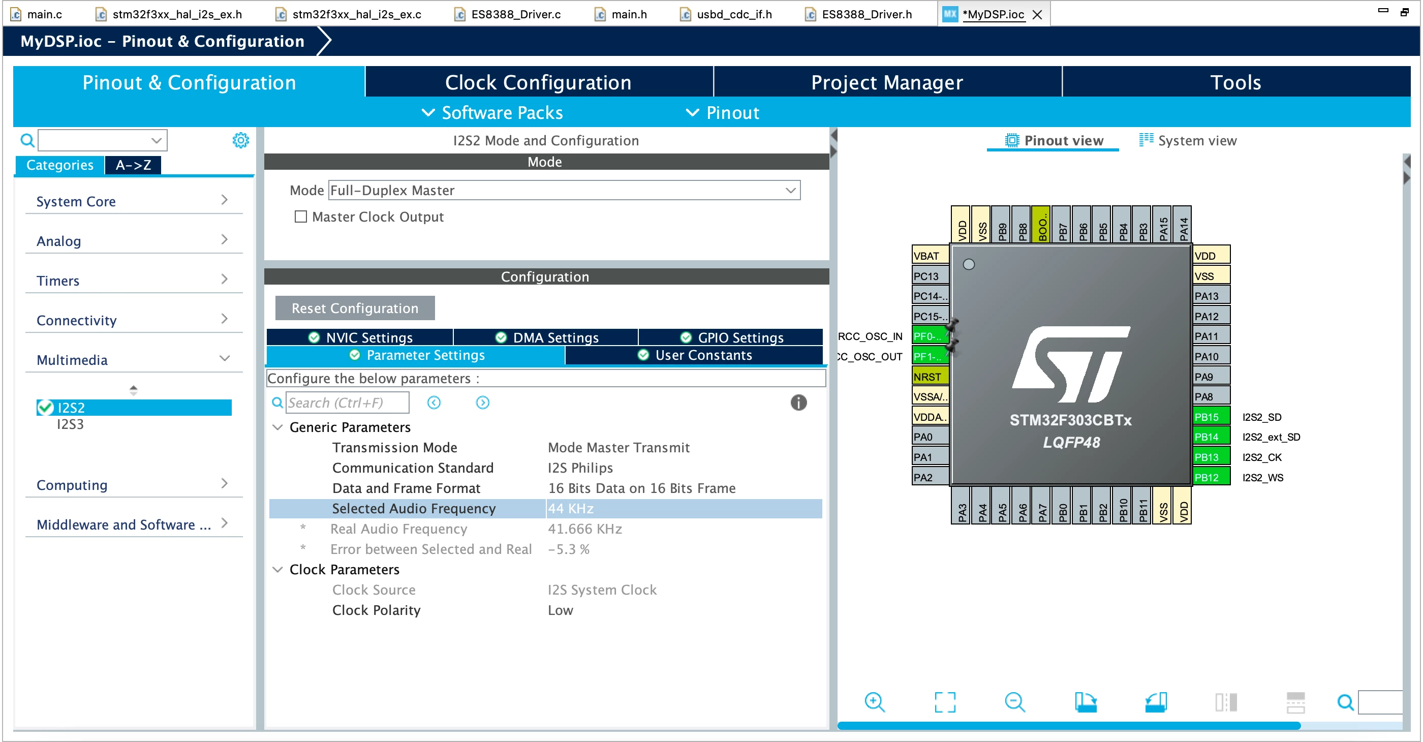Click the parameter info icon
Screen dimensions: 1423x742
click(x=798, y=402)
